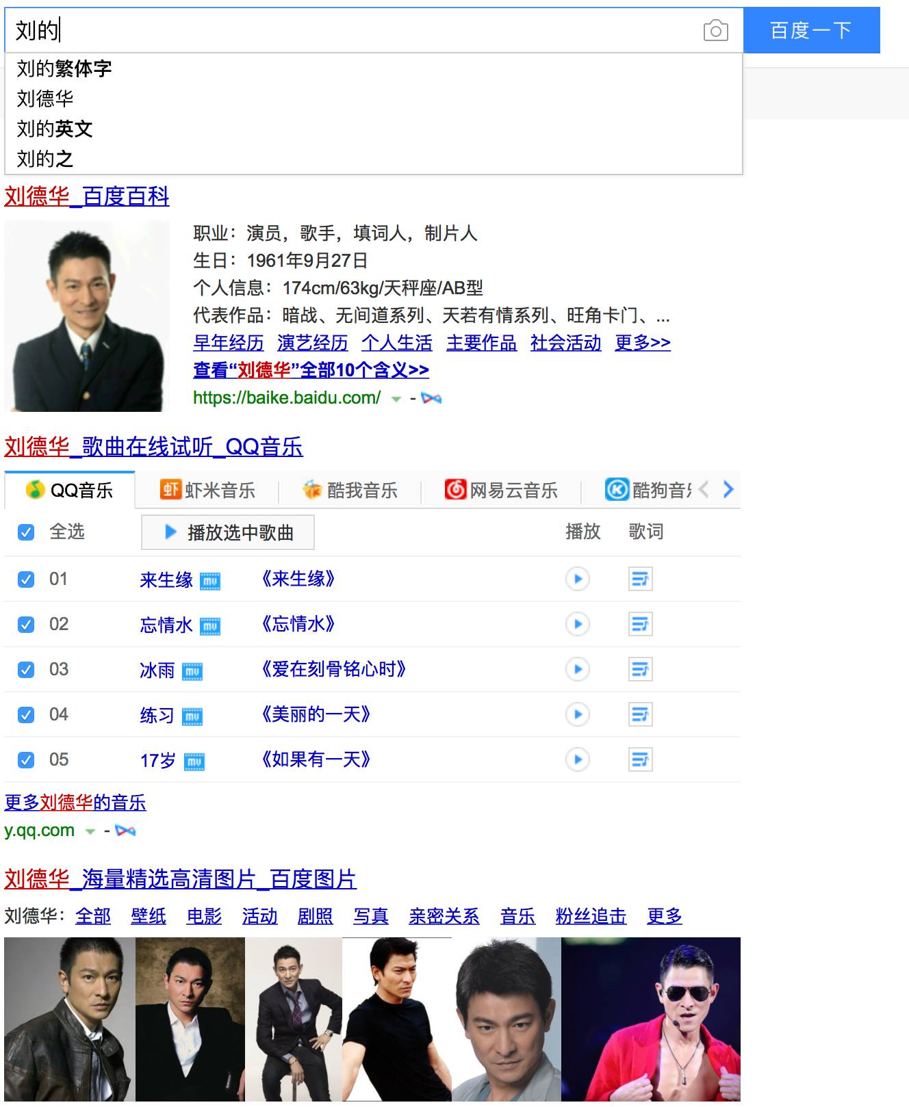Uncheck song 01 checkbox

[26, 579]
